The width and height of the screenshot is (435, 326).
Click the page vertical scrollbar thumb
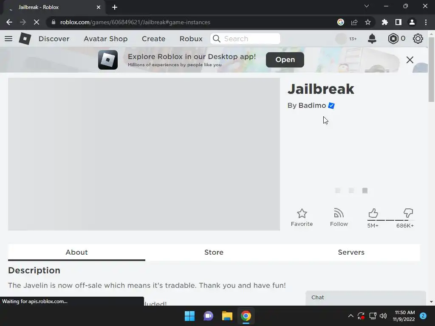pyautogui.click(x=431, y=69)
